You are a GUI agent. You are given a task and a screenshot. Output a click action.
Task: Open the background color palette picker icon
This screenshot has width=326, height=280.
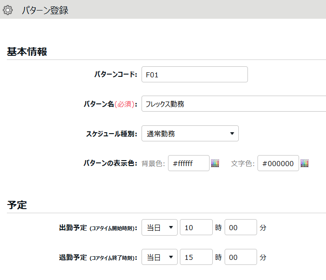pos(215,163)
